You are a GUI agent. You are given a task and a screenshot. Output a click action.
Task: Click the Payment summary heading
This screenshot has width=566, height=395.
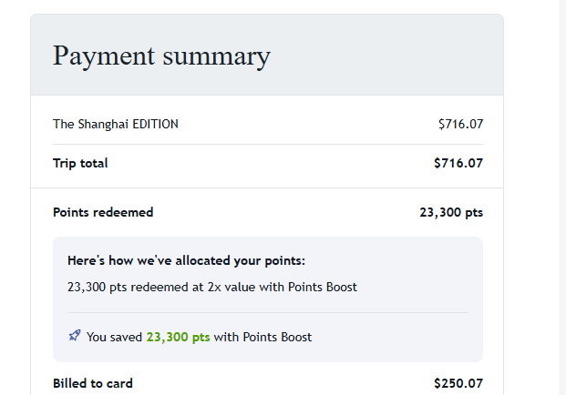pyautogui.click(x=161, y=56)
